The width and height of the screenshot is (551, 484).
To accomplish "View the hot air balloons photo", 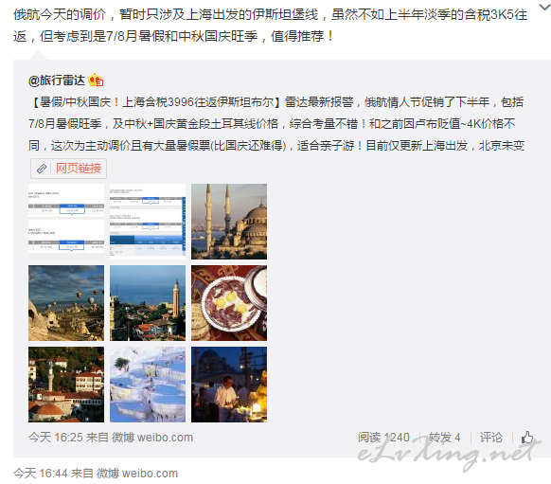I will pos(66,303).
